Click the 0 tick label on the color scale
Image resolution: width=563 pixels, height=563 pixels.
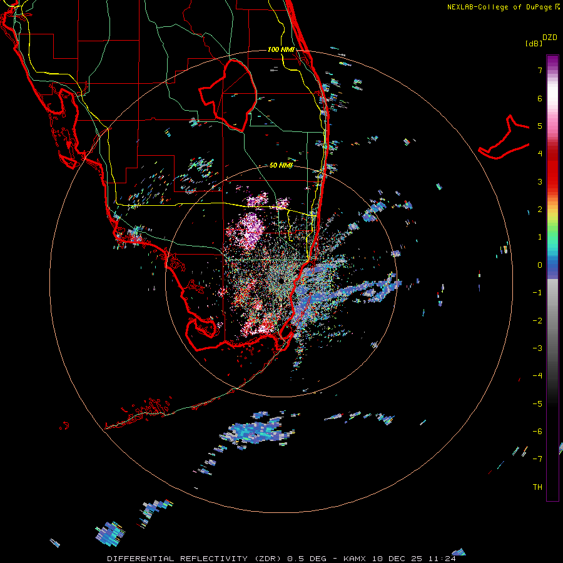point(540,265)
